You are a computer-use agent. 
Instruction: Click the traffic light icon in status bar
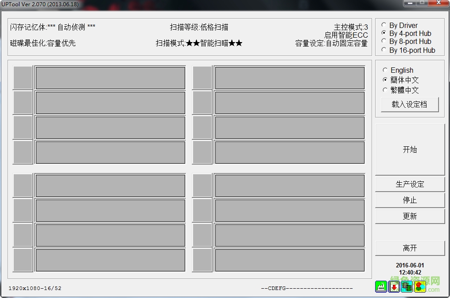pos(419,287)
